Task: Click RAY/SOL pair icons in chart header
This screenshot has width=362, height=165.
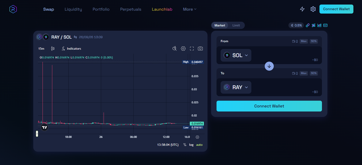Action: 43,37
